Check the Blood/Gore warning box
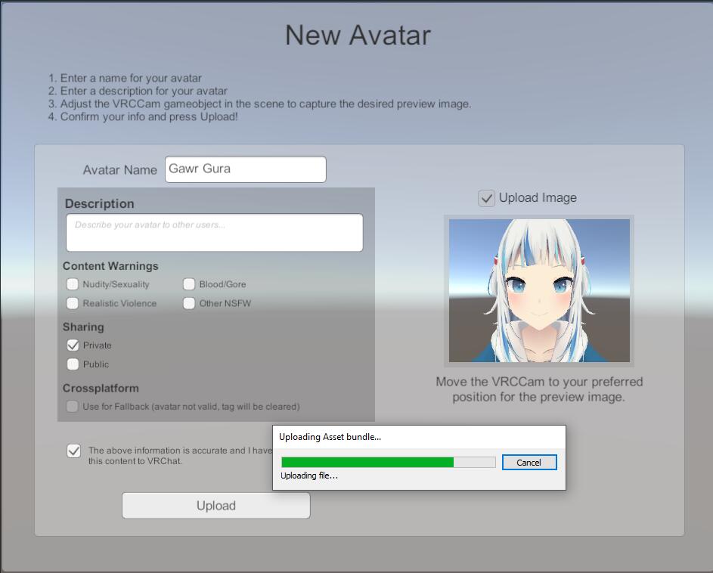Screen dimensions: 713x573 [189, 284]
